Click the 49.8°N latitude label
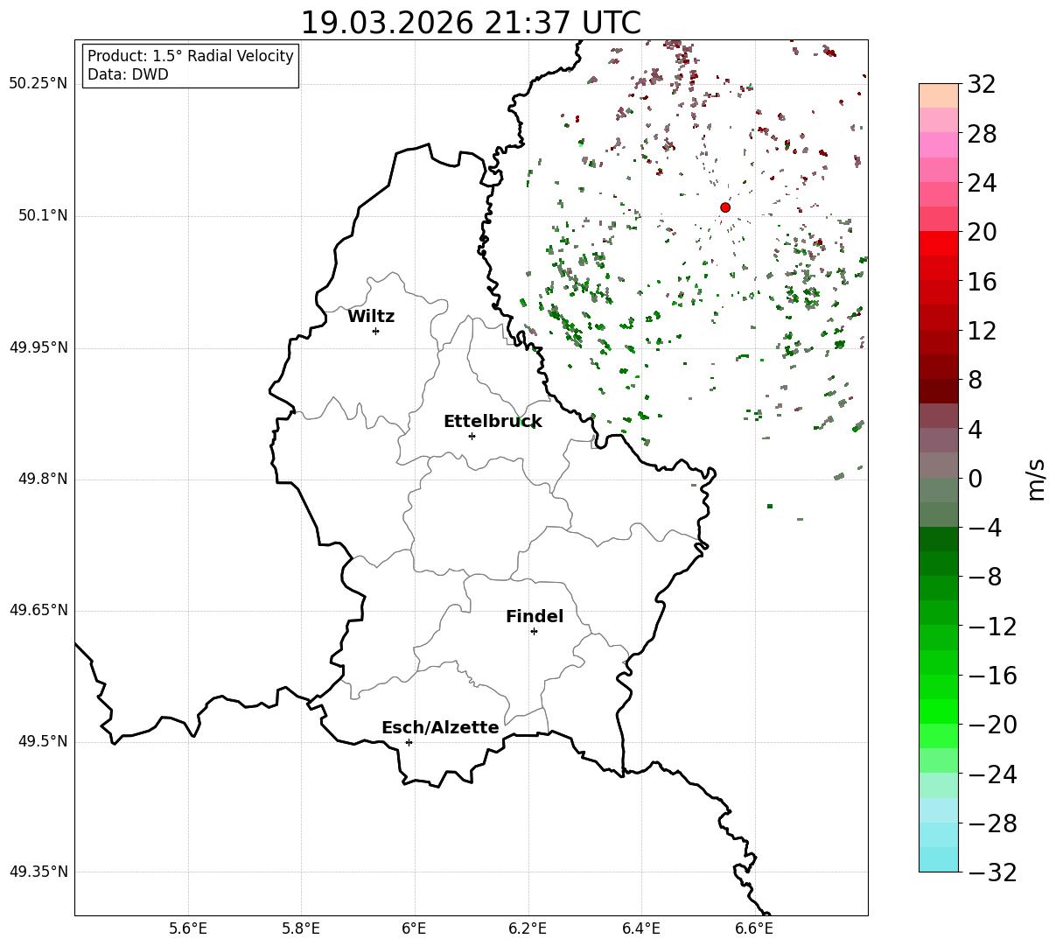Image resolution: width=1056 pixels, height=946 pixels. click(42, 479)
